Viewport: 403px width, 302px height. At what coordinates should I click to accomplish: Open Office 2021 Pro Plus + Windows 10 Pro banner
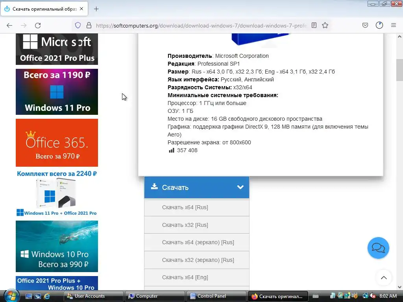(57, 283)
